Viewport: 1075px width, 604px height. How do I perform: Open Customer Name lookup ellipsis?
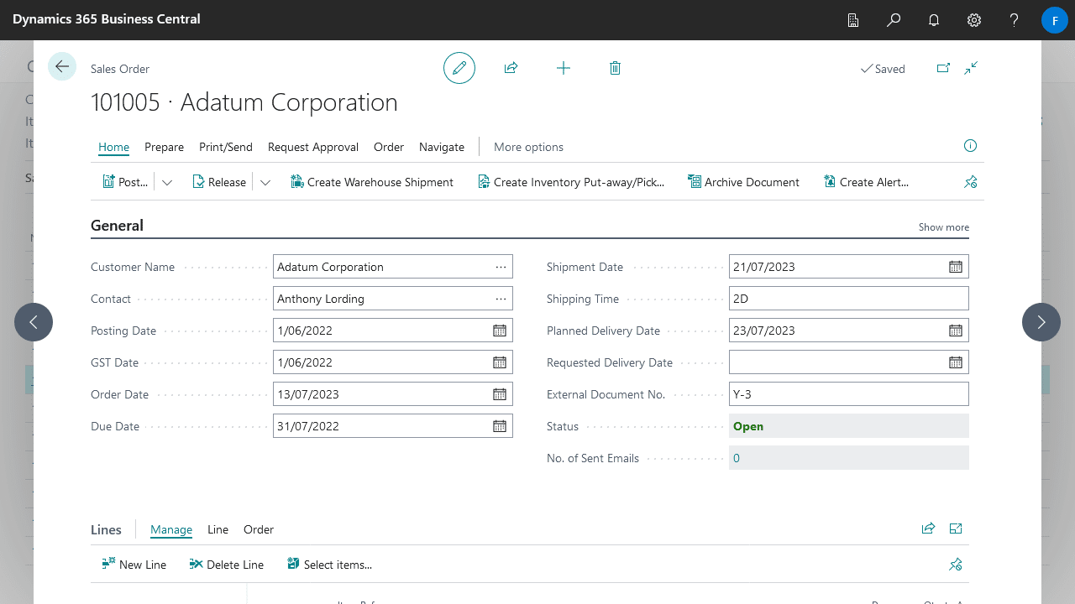[x=501, y=267]
